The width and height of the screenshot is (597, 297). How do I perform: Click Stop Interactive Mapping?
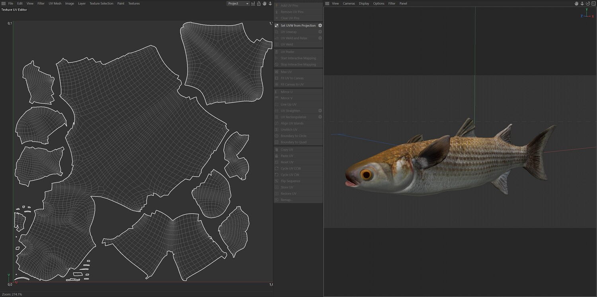click(298, 64)
